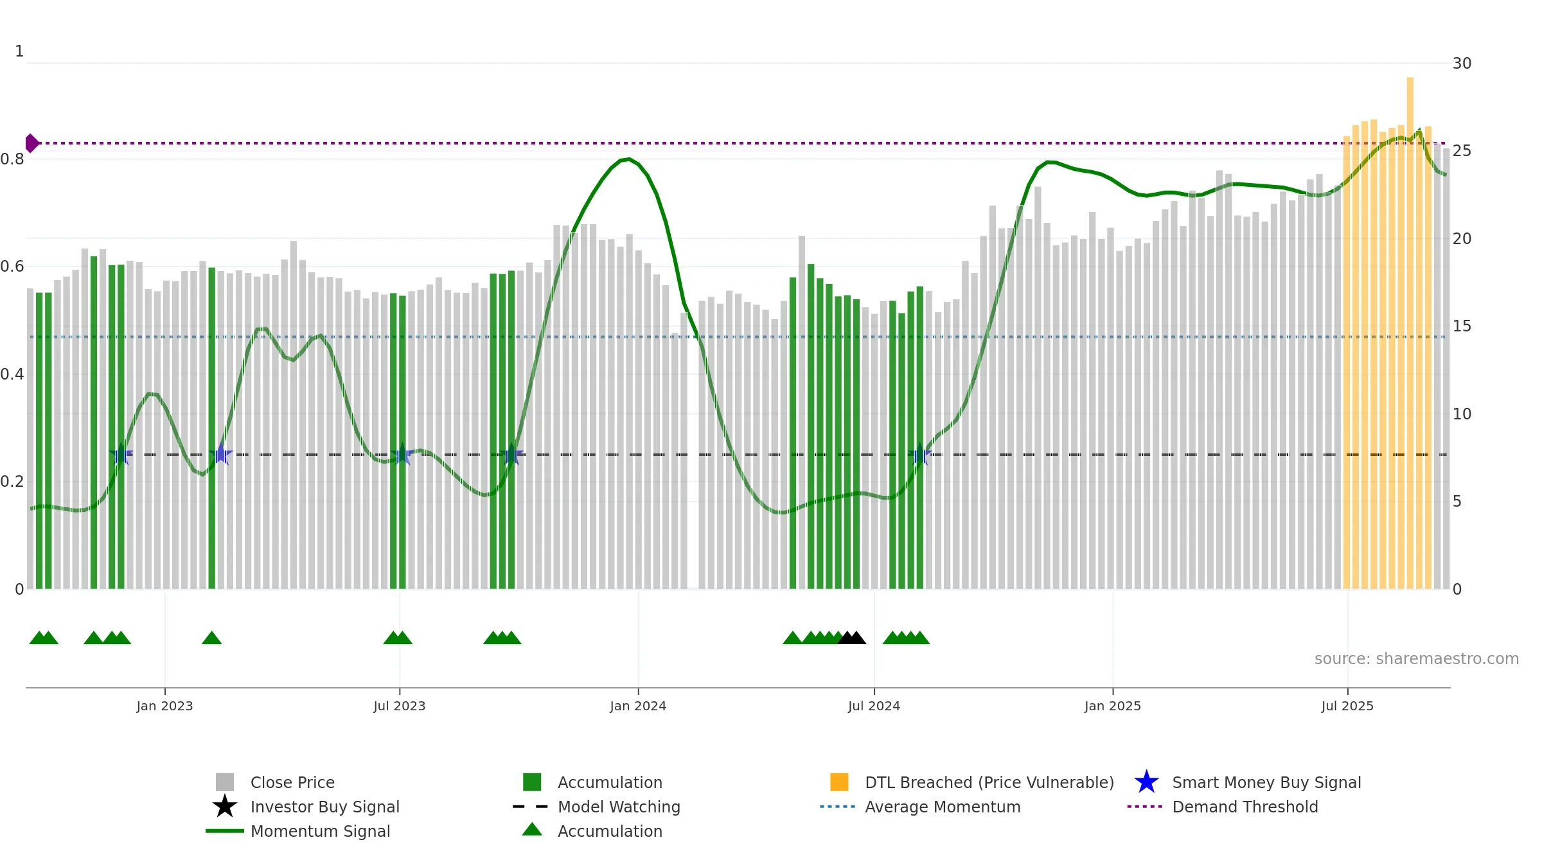1542x867 pixels.
Task: Click the orange DTL Breached color swatch
Action: [x=839, y=782]
